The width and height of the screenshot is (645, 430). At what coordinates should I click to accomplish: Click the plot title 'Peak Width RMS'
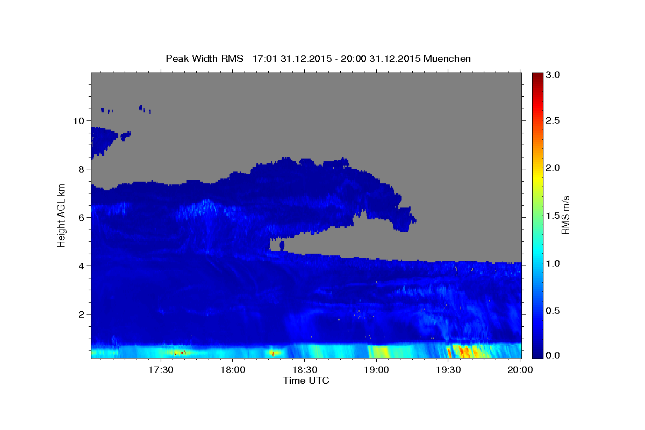204,58
